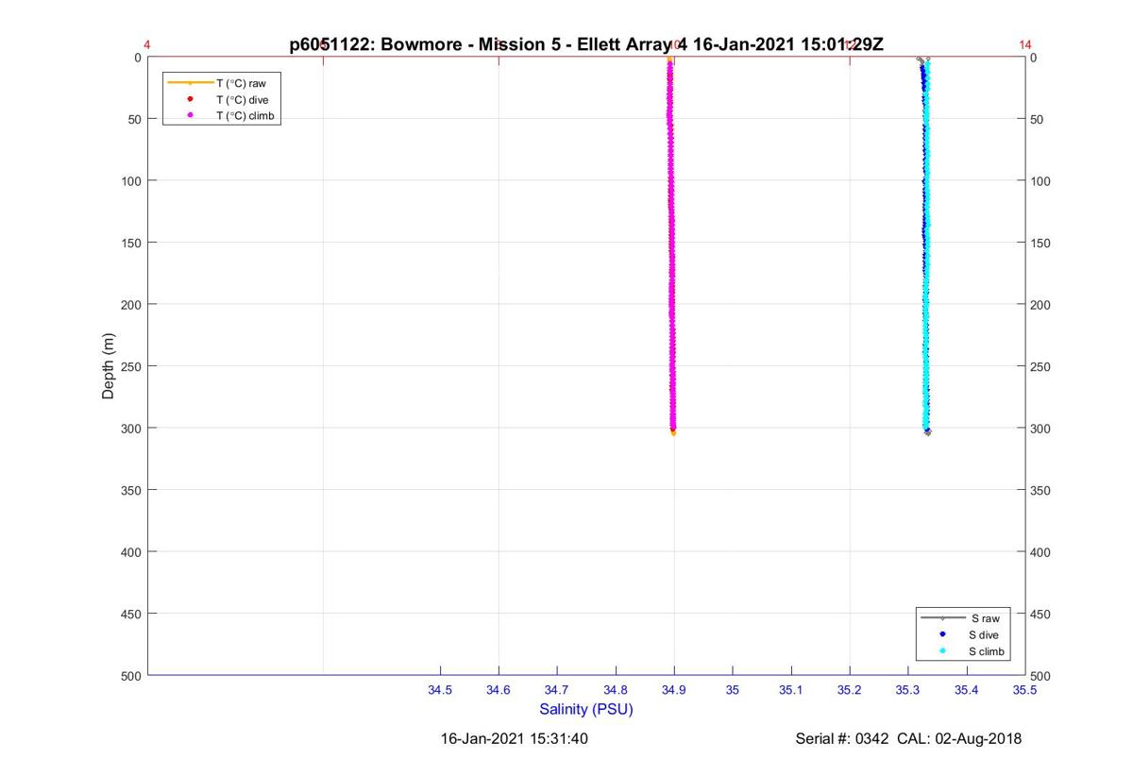Viewport: 1133px width, 759px height.
Task: Click the 350 depth tick on right axis
Action: pos(1042,491)
